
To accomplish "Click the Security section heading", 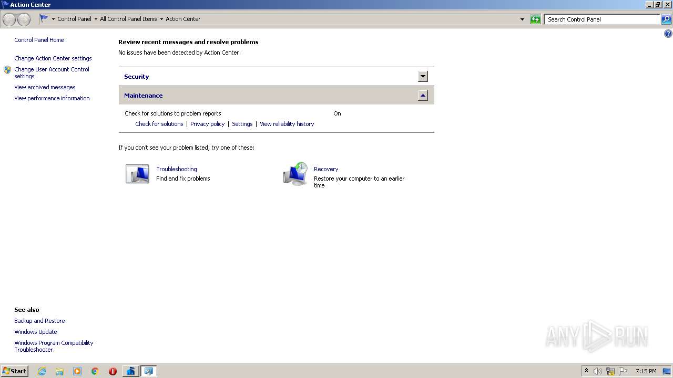I will pyautogui.click(x=137, y=77).
